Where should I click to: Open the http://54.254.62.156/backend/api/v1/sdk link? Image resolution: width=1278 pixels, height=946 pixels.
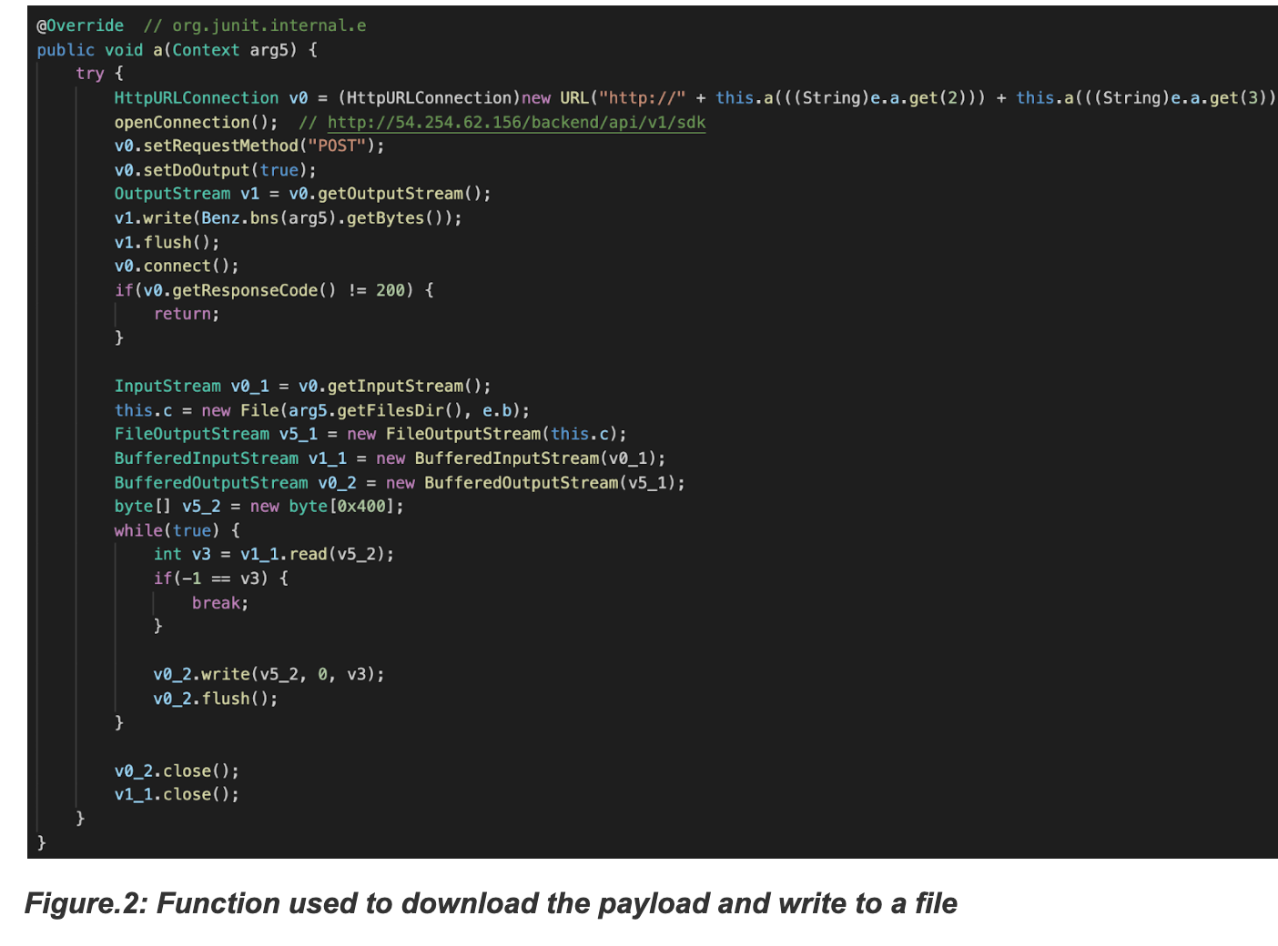516,122
